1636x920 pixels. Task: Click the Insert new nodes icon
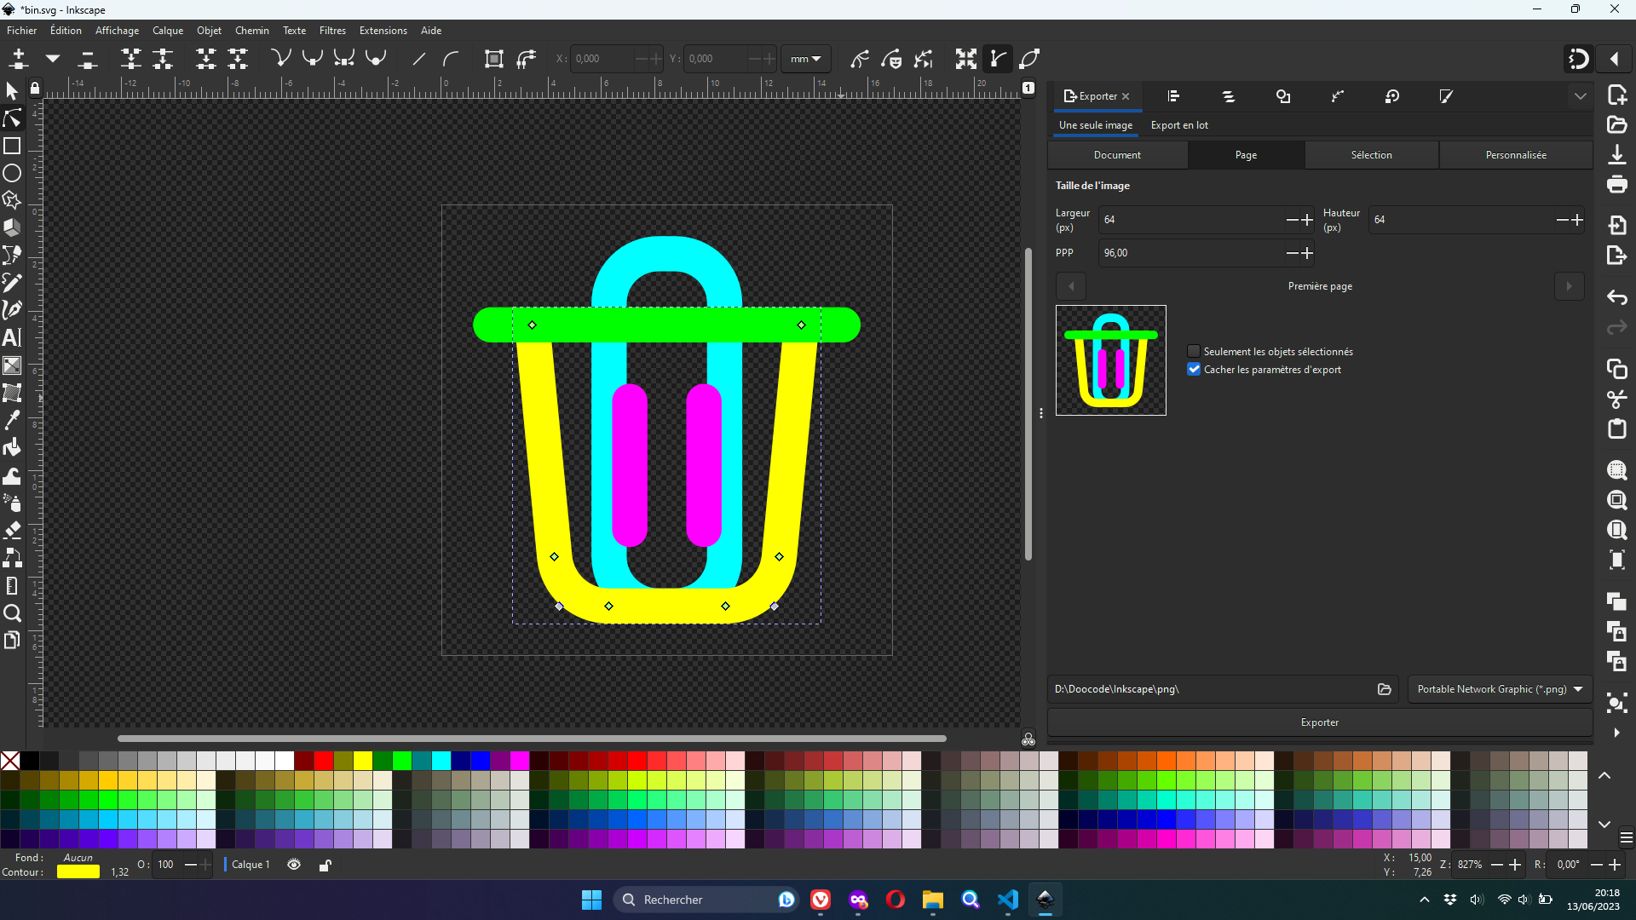tap(19, 59)
